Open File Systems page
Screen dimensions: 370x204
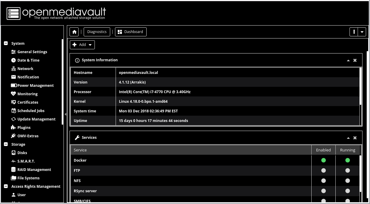(x=29, y=178)
